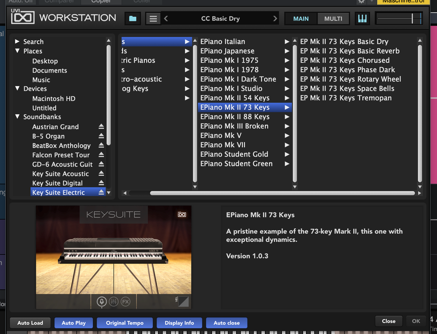437x334 pixels.
Task: Switch to the MULTI tab
Action: point(333,18)
